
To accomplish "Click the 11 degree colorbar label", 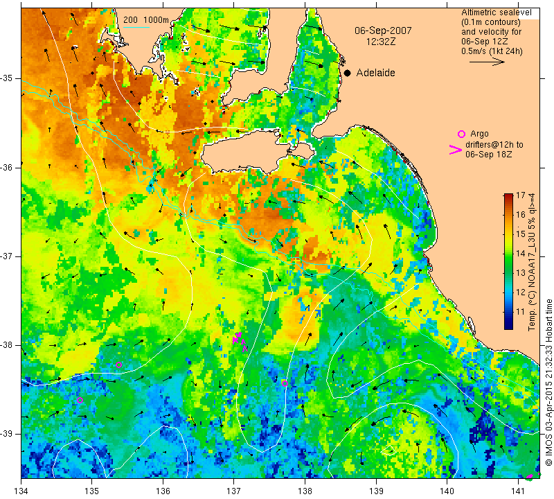I will 521,312.
